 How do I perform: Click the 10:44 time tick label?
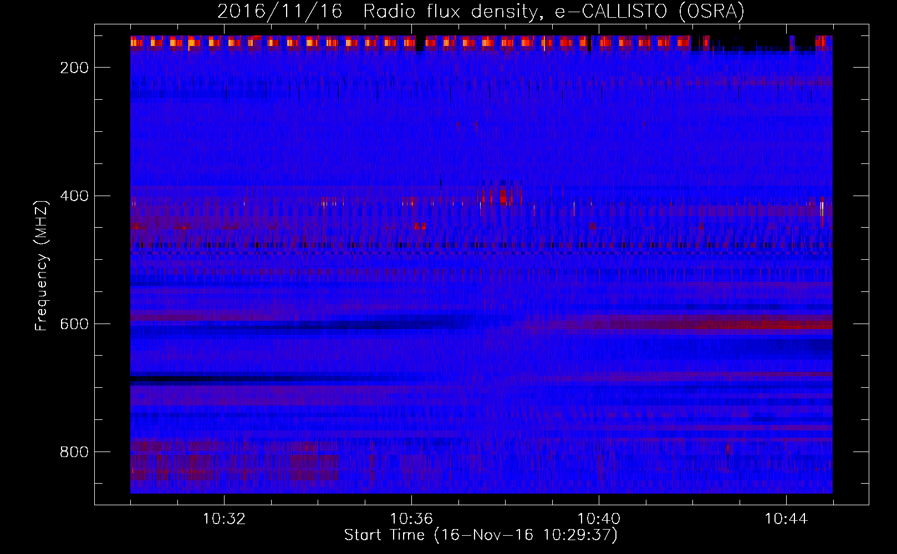click(x=786, y=519)
